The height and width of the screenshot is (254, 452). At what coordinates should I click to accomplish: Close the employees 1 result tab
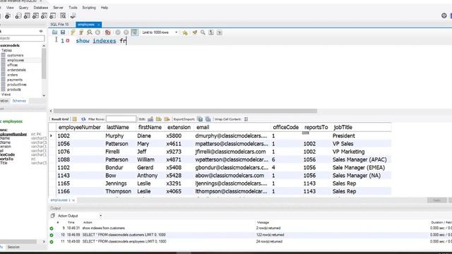73,200
